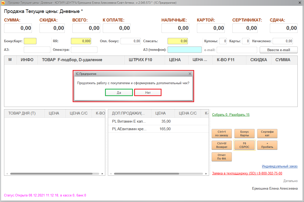Click the 1С application icon in title bar
The image size is (304, 202).
[x=3, y=3]
